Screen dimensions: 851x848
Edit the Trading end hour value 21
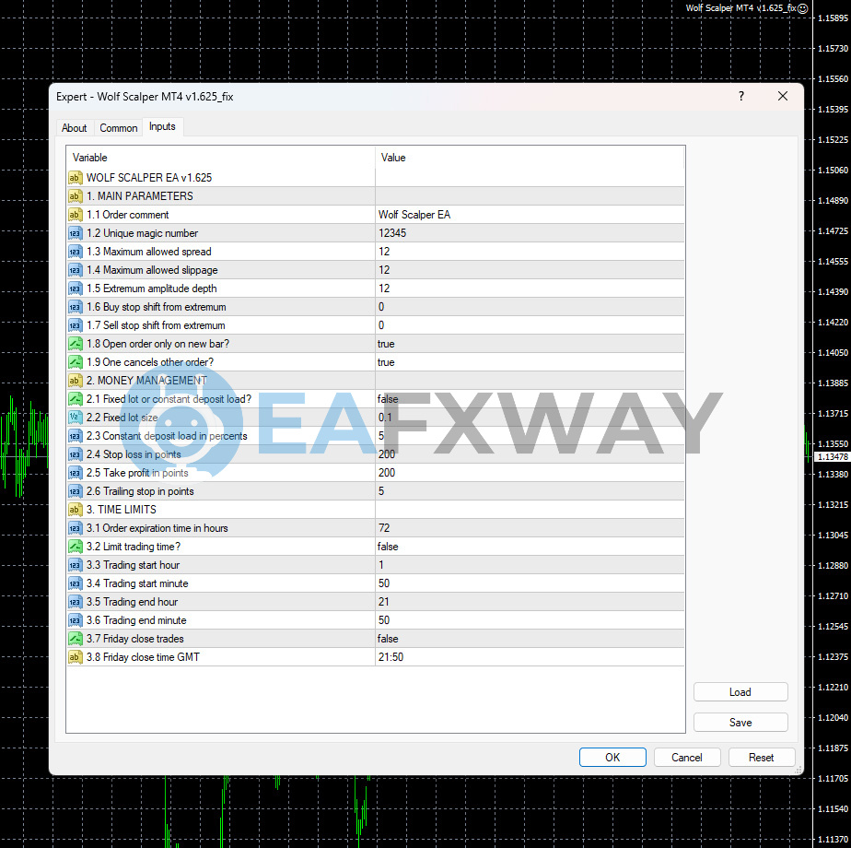tap(530, 602)
